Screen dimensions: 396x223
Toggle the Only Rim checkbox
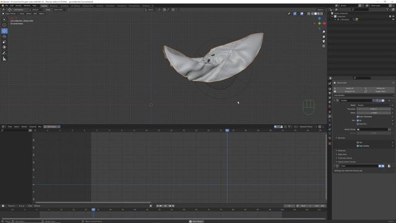pyautogui.click(x=358, y=124)
